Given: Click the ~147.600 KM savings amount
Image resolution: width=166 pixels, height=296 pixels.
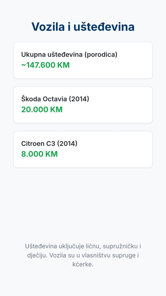Looking at the screenshot, I should click(x=45, y=65).
